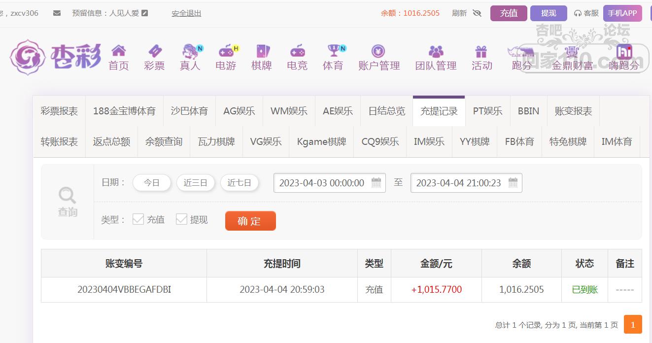Image resolution: width=652 pixels, height=343 pixels.
Task: Click 刷新 to refresh balance
Action: 459,13
